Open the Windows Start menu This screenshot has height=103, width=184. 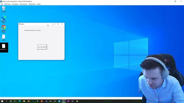pos(2,101)
